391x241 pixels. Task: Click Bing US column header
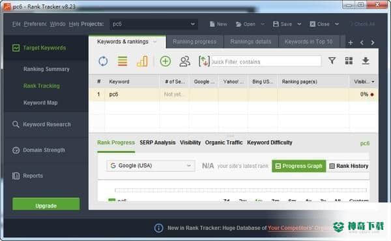(263, 82)
